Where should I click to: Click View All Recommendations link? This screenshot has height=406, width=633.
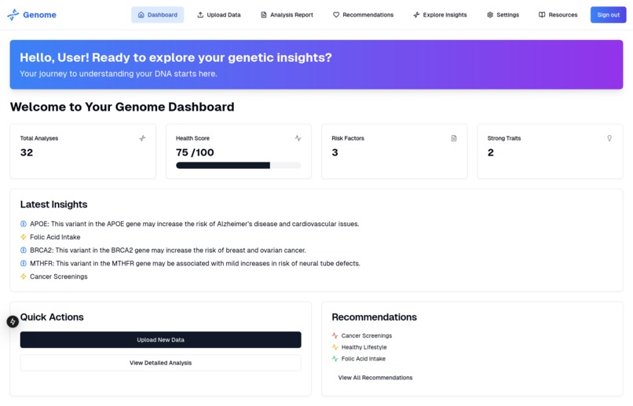pyautogui.click(x=375, y=378)
